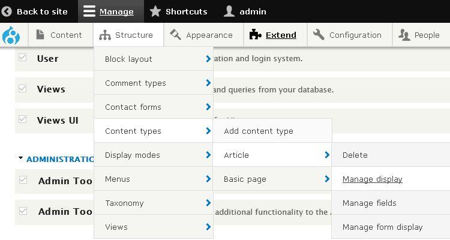Expand the Taxonomy submenu arrow
The image size is (450, 240).
pyautogui.click(x=208, y=203)
